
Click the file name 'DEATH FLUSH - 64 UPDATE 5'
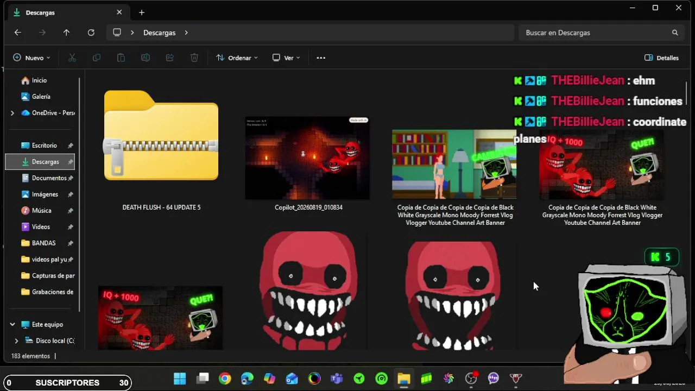(x=161, y=207)
